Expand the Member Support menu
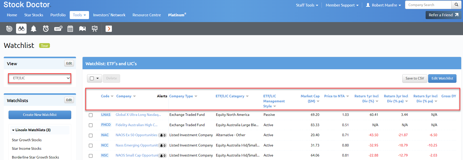 (342, 5)
